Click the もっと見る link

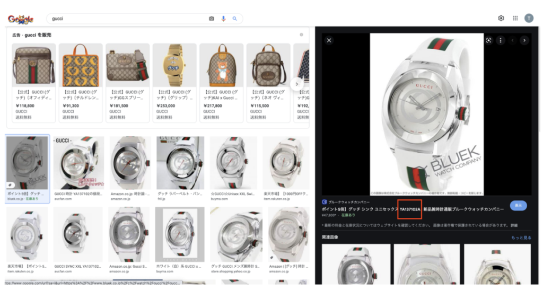coord(521,238)
